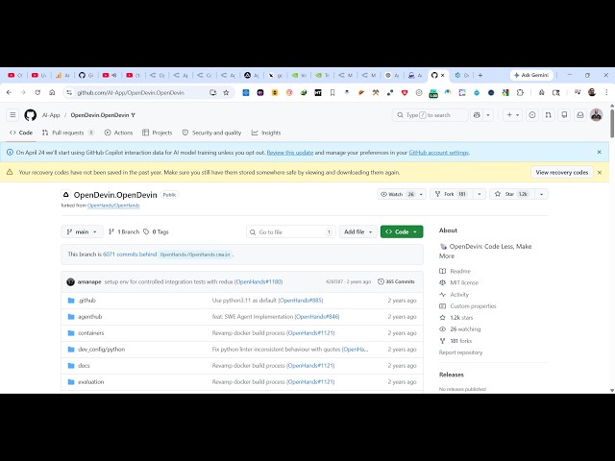Image resolution: width=615 pixels, height=461 pixels.
Task: Open the '365 Commits' history link
Action: click(x=396, y=281)
